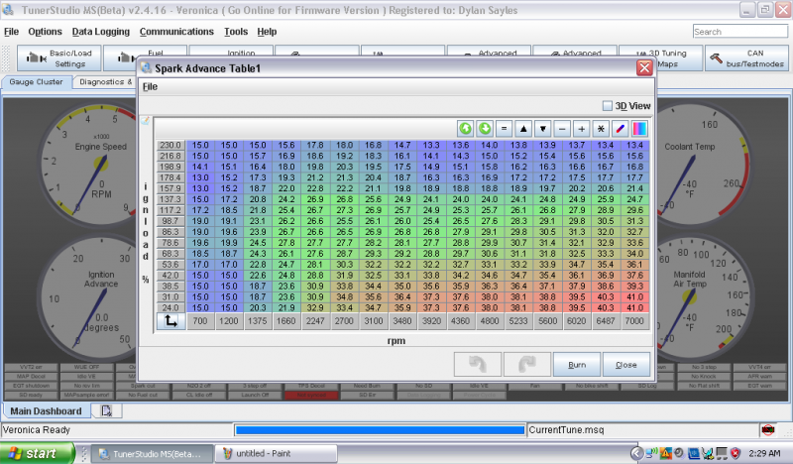Enable the 3D View checkbox
This screenshot has height=464, width=793.
click(608, 105)
